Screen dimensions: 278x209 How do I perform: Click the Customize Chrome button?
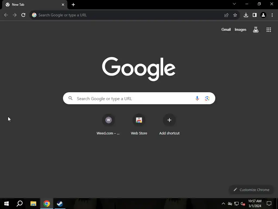point(251,190)
